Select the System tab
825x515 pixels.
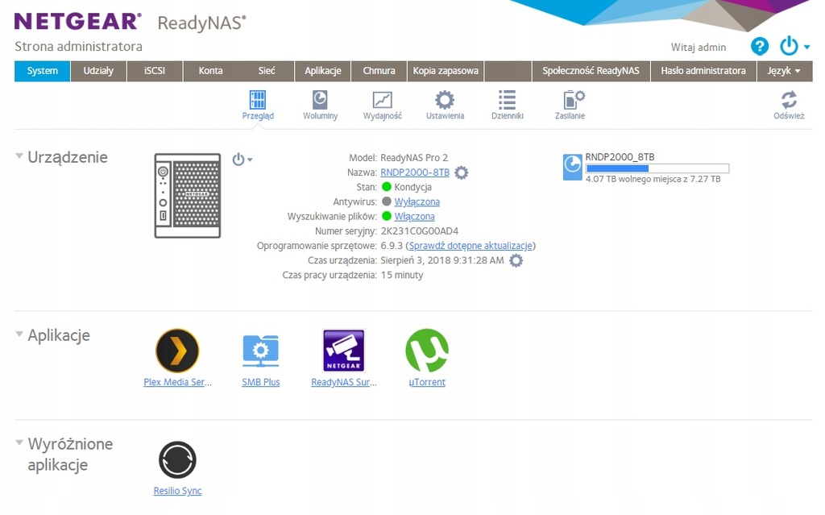tap(42, 71)
